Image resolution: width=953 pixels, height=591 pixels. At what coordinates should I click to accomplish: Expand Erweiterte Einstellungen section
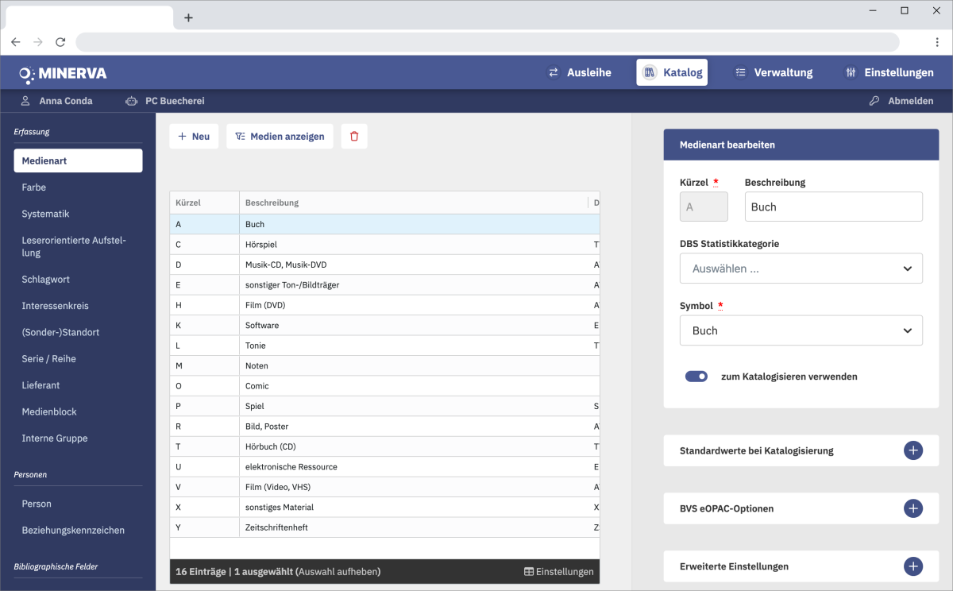pyautogui.click(x=913, y=566)
